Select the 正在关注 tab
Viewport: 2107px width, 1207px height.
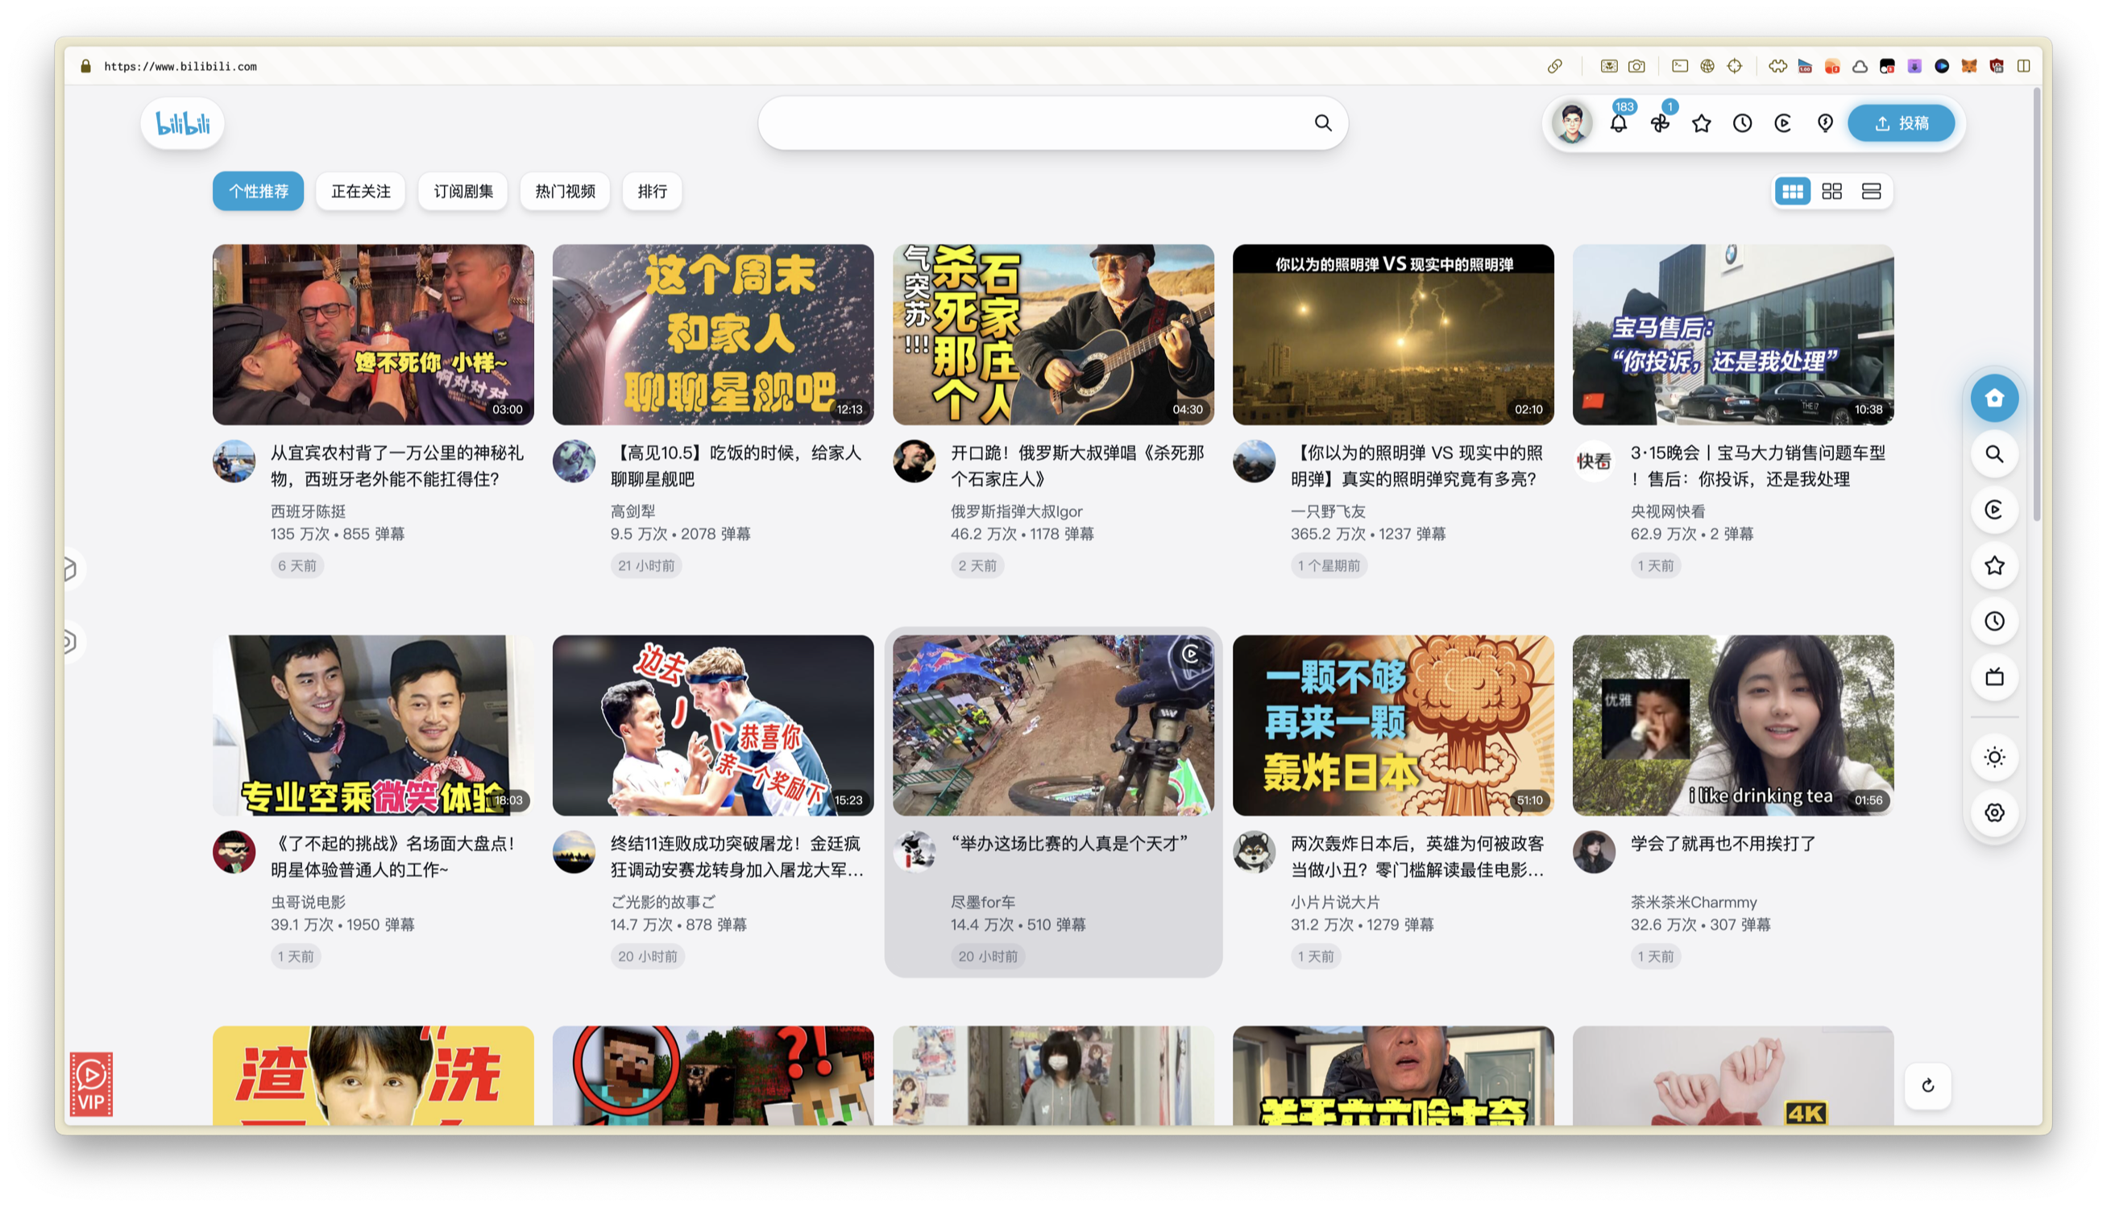tap(360, 192)
